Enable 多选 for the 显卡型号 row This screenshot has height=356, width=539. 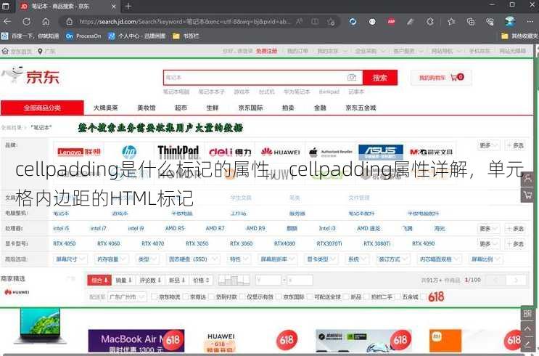pyautogui.click(x=515, y=244)
